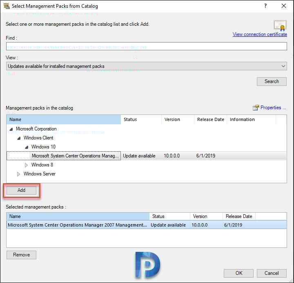This screenshot has width=294, height=283.
Task: Select the Windows 8 tree item
Action: tap(42, 165)
